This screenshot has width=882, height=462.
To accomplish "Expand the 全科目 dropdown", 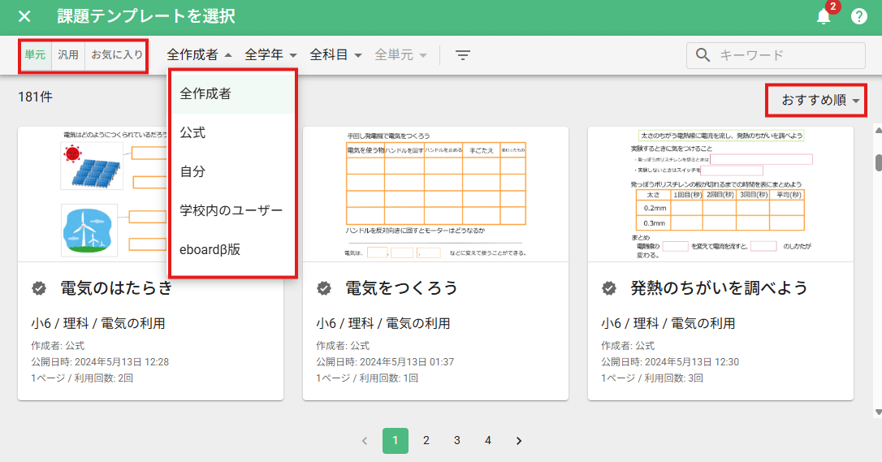I will (x=336, y=55).
